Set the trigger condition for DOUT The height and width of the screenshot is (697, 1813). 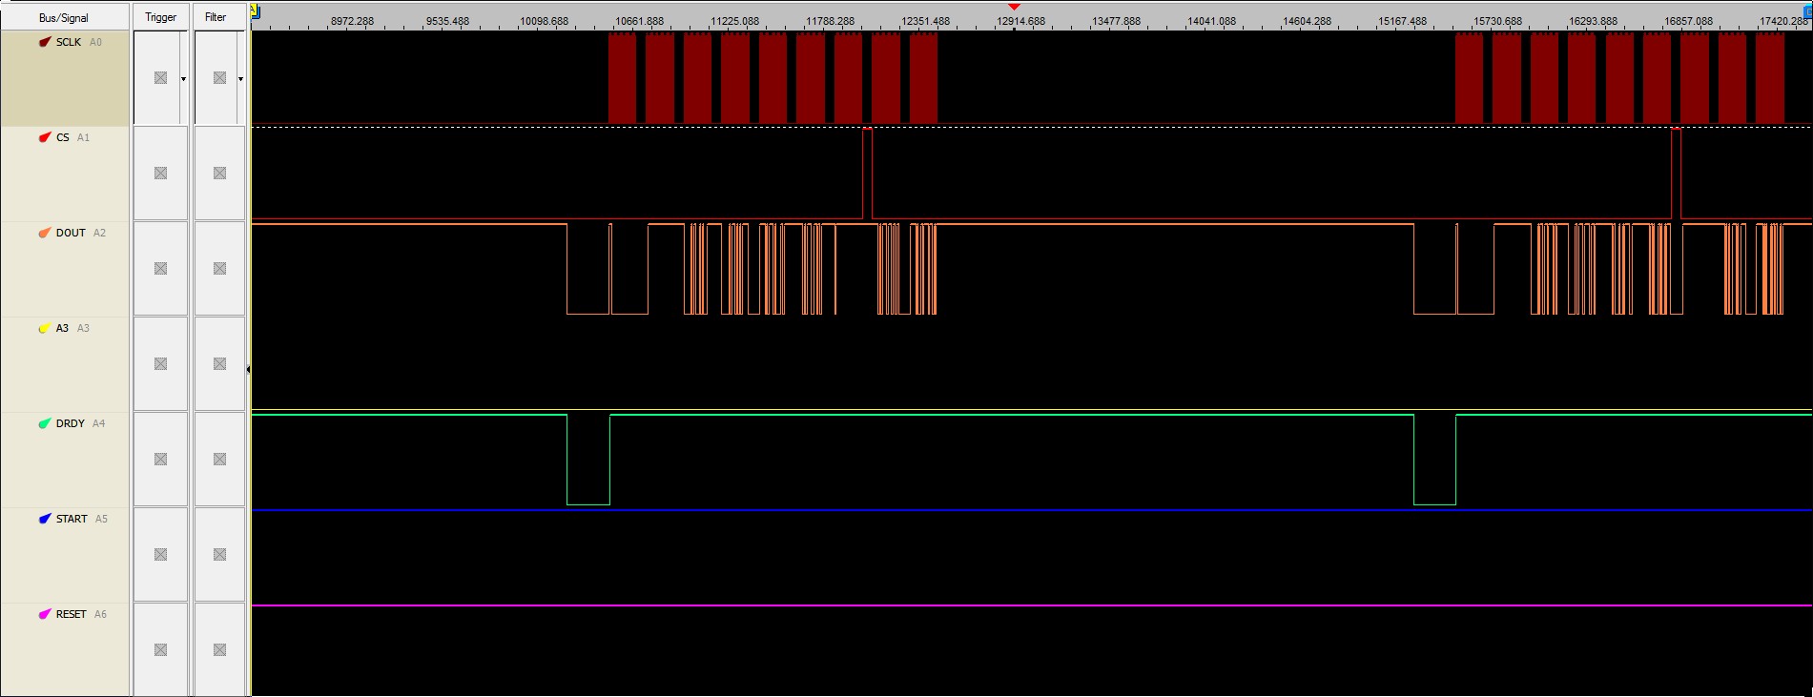coord(160,269)
